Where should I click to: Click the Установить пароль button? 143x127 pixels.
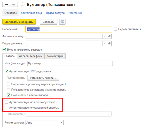click(x=43, y=78)
